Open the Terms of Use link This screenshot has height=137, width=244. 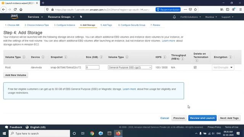(231, 127)
